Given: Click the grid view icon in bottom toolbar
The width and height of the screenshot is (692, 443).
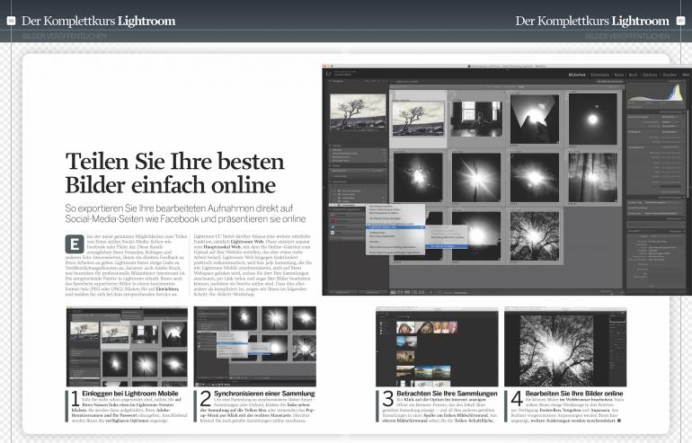Looking at the screenshot, I should pyautogui.click(x=394, y=292).
